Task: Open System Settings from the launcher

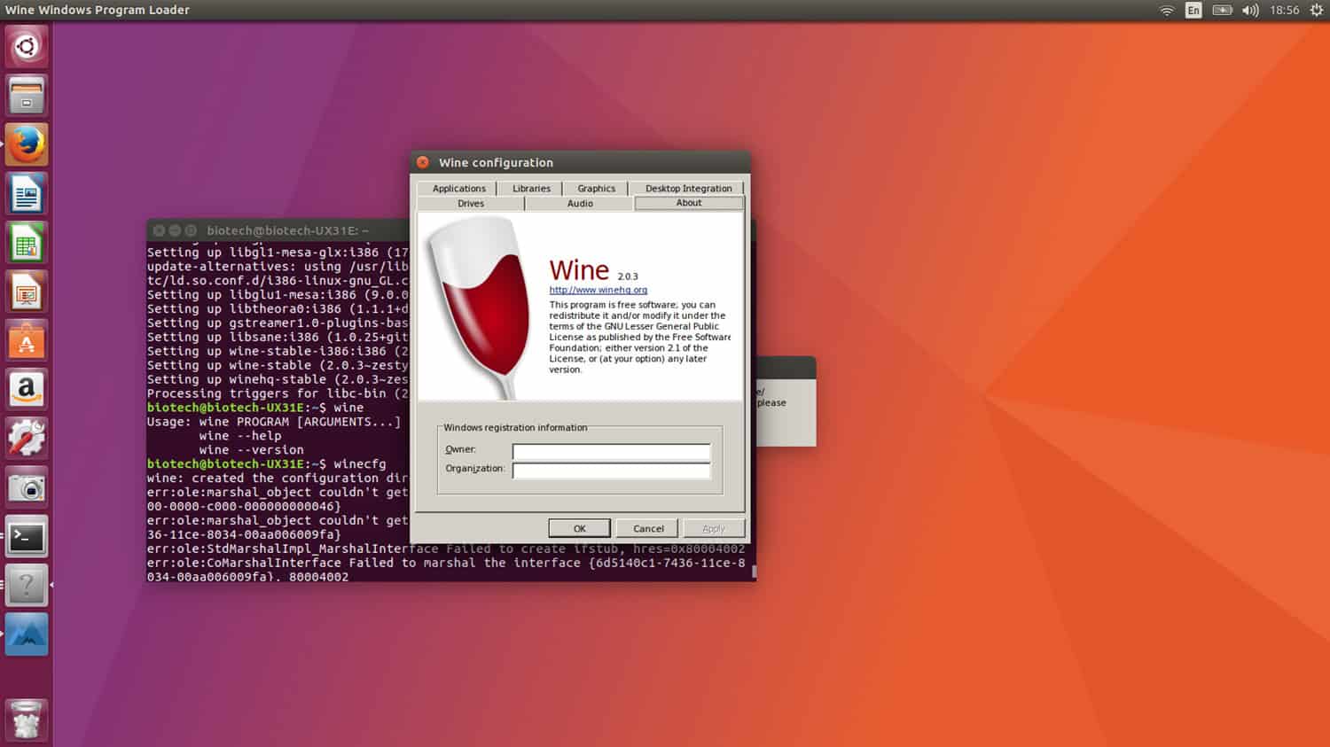Action: tap(27, 439)
